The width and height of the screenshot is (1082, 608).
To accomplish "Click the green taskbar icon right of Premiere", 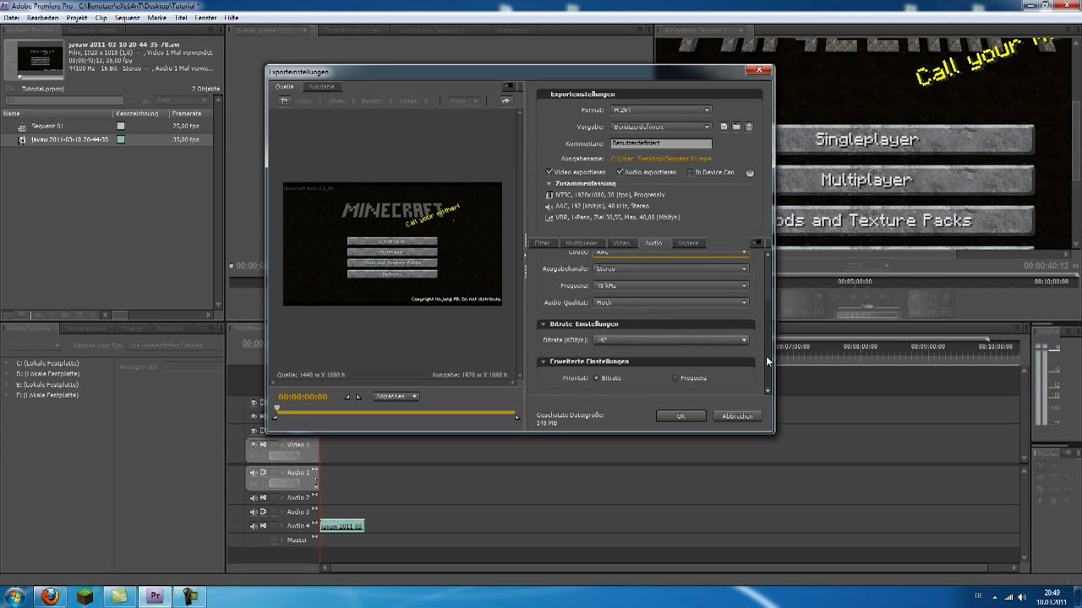I will tap(190, 595).
